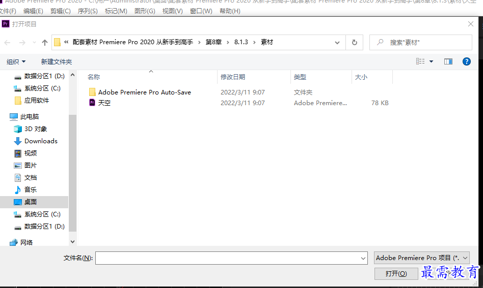Open the 窗口(W) menu
483x288 pixels.
click(x=201, y=11)
